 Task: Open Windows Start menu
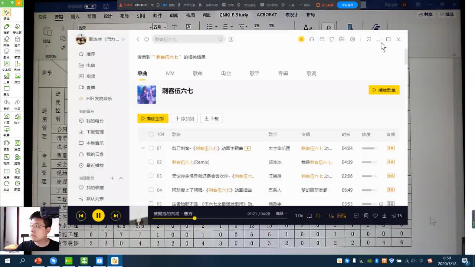7,261
